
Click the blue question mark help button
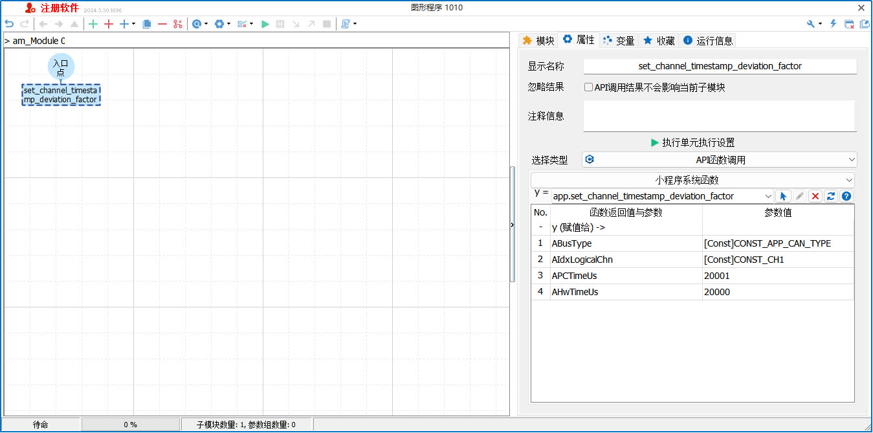(846, 196)
